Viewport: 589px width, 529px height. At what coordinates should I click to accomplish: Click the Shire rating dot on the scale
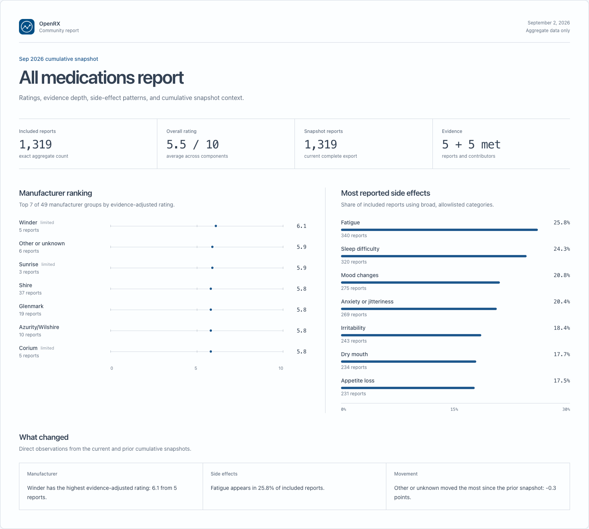pos(211,289)
